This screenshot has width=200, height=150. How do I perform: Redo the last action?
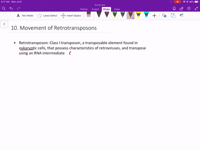pos(18,9)
